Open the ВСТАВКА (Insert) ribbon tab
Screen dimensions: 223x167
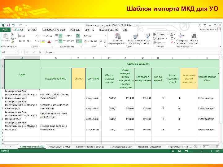(32, 30)
